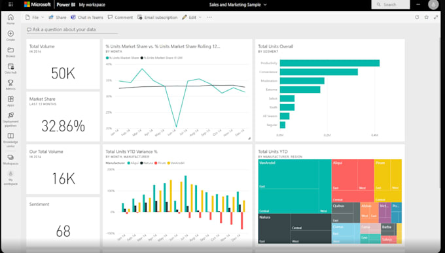Enter full screen mode
Image resolution: width=445 pixels, height=253 pixels.
click(436, 17)
